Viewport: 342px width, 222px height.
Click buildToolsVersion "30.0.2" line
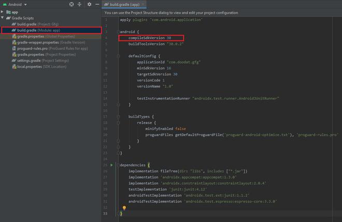(156, 44)
